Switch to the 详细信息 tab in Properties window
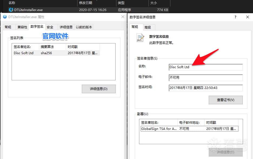Screen dimensions: 253x159 [x=66, y=27]
